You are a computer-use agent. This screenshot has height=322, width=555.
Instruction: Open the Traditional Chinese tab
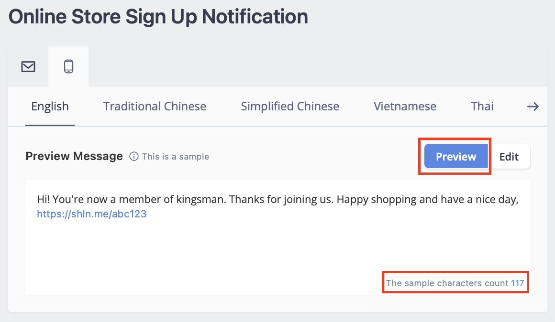click(x=155, y=107)
